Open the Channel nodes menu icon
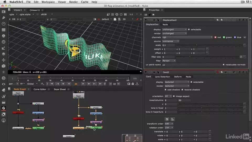The height and width of the screenshot is (142, 252). pos(3,30)
